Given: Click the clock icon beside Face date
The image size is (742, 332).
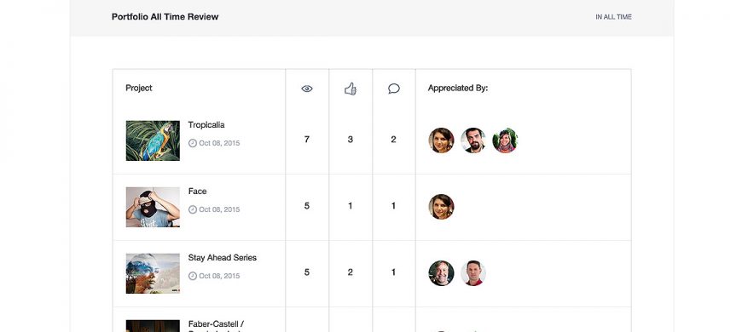Looking at the screenshot, I should [x=193, y=209].
